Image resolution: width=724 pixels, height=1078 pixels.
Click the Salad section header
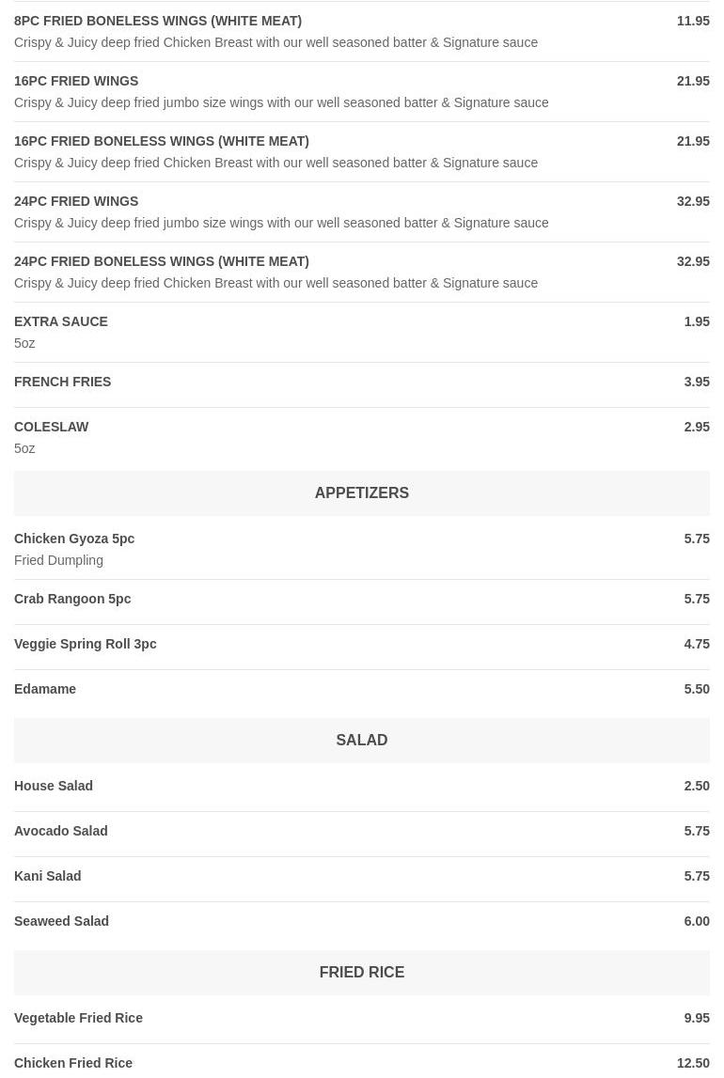click(361, 740)
